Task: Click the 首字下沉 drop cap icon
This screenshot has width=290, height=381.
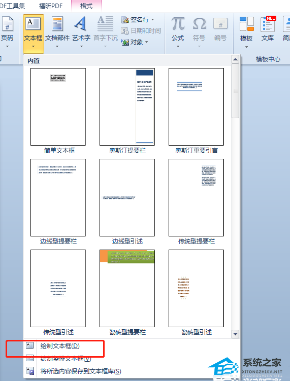Action: click(x=105, y=23)
